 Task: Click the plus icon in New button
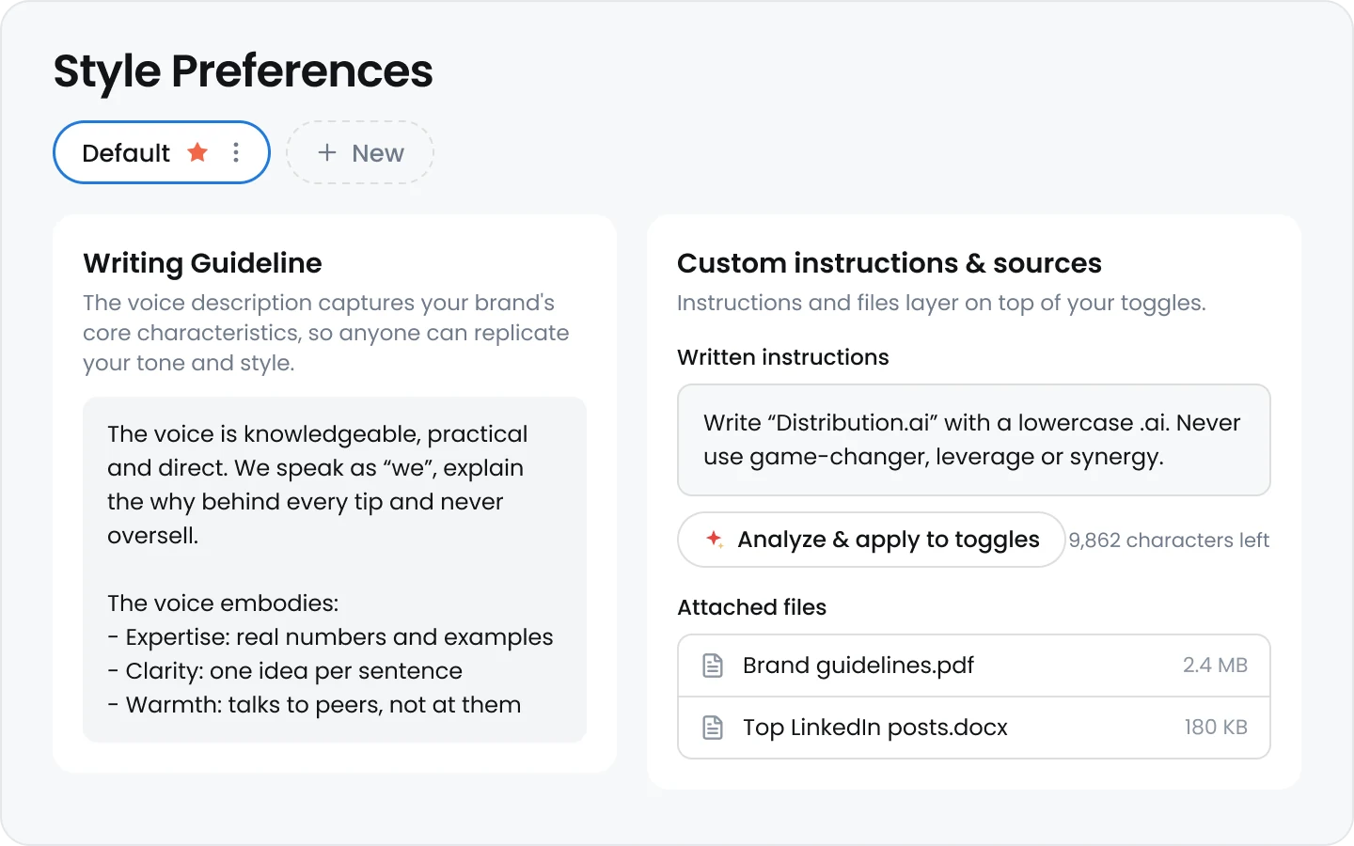(326, 152)
